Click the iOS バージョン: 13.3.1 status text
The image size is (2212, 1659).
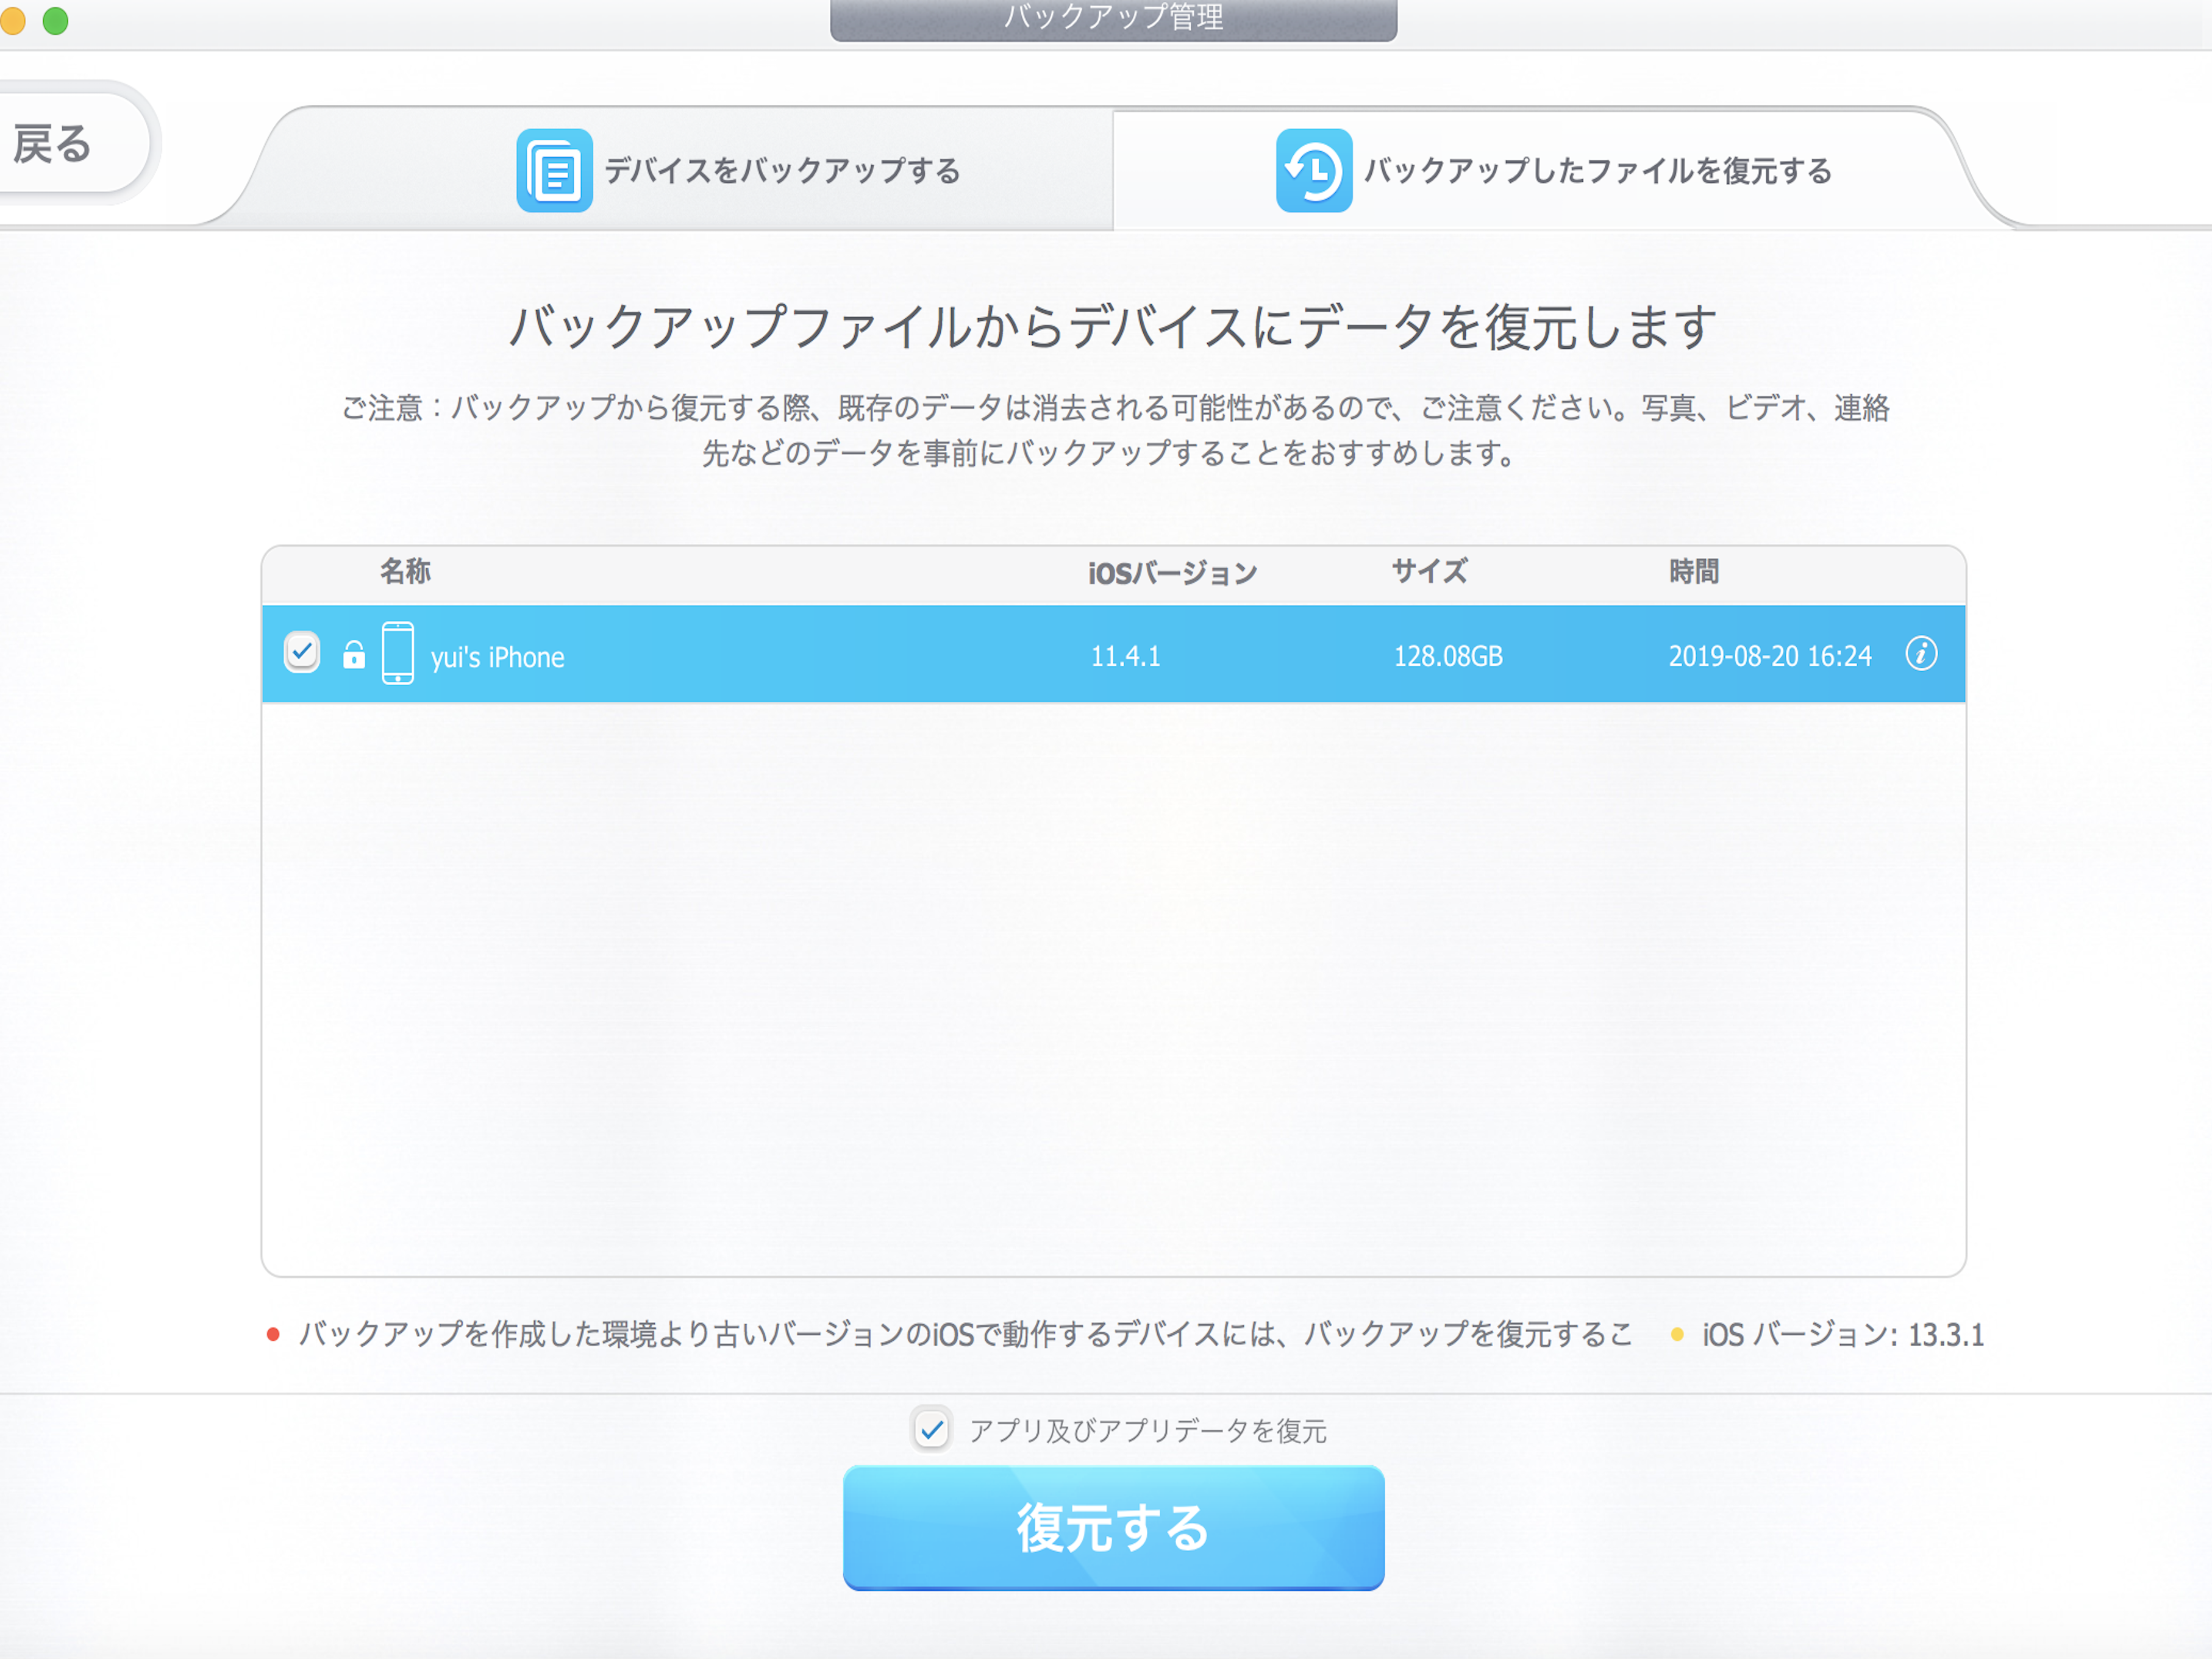pos(1842,1335)
